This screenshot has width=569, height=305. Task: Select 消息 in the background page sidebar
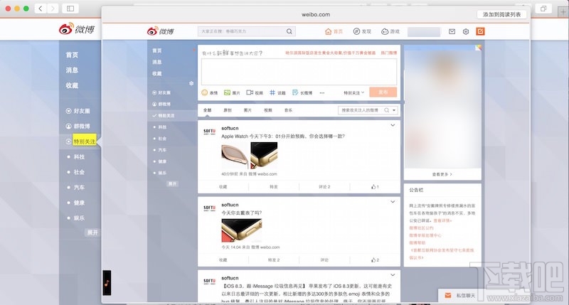point(72,70)
